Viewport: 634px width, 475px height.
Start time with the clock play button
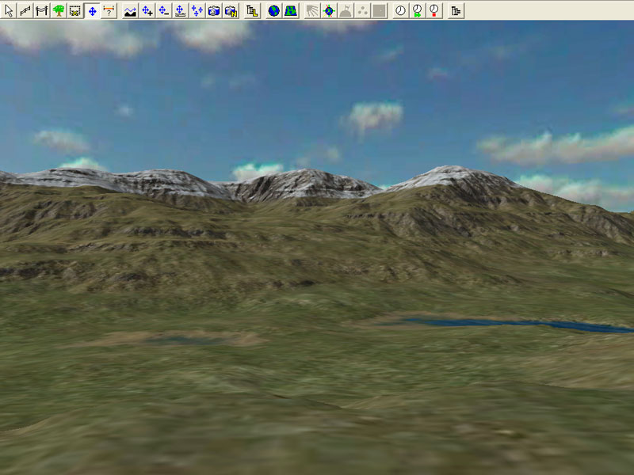coord(417,11)
